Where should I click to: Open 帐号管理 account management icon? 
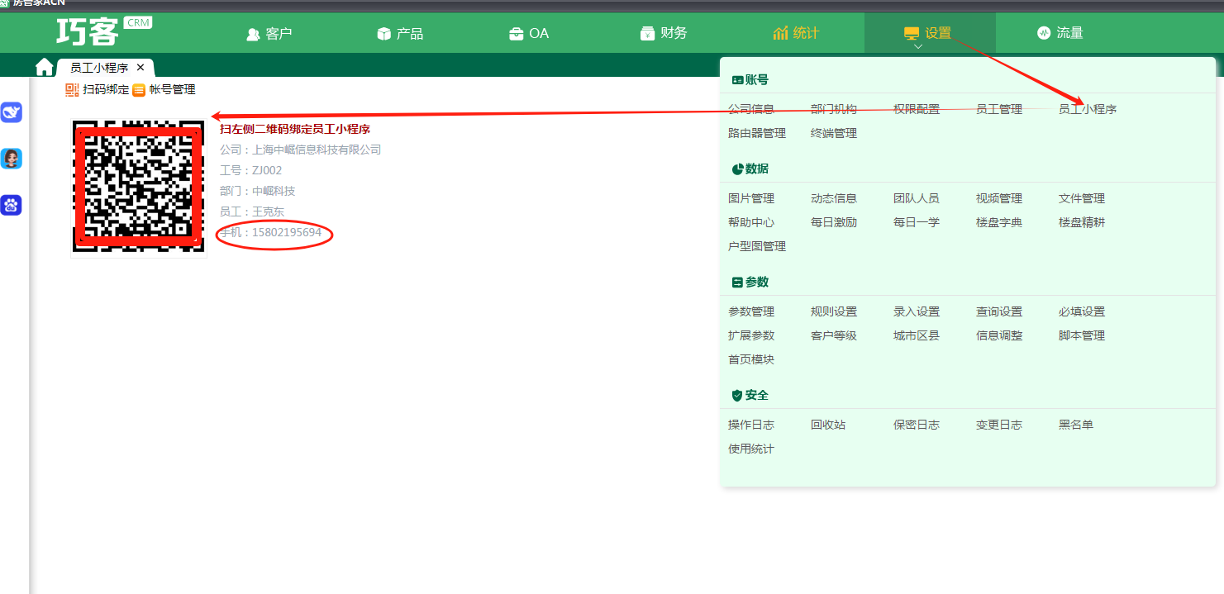point(139,90)
